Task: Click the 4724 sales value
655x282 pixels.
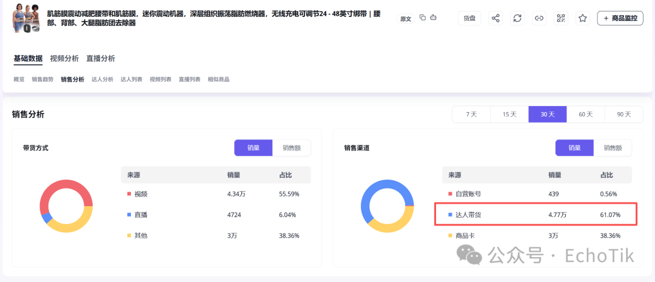Action: (234, 215)
